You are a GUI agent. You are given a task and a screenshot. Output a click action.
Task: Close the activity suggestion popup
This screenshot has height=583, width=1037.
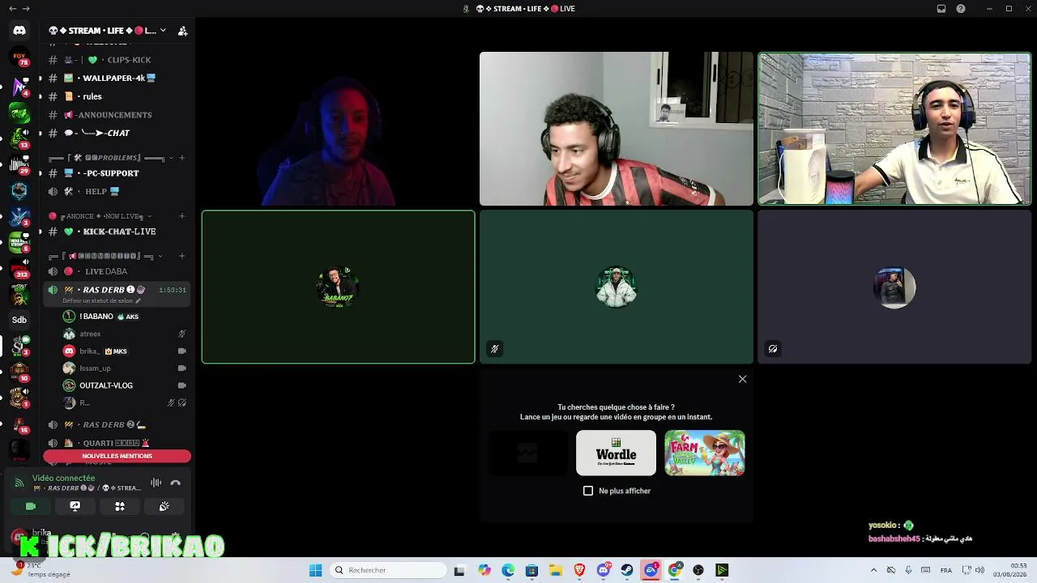click(x=742, y=379)
